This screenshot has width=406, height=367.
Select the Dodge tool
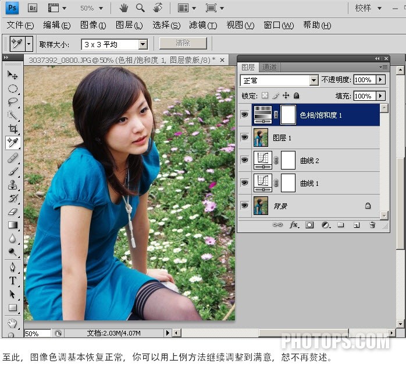12,252
